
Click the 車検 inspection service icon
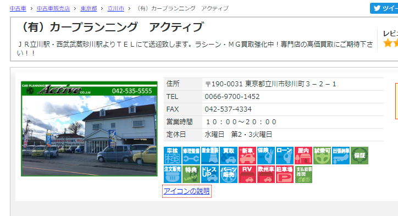tap(173, 156)
